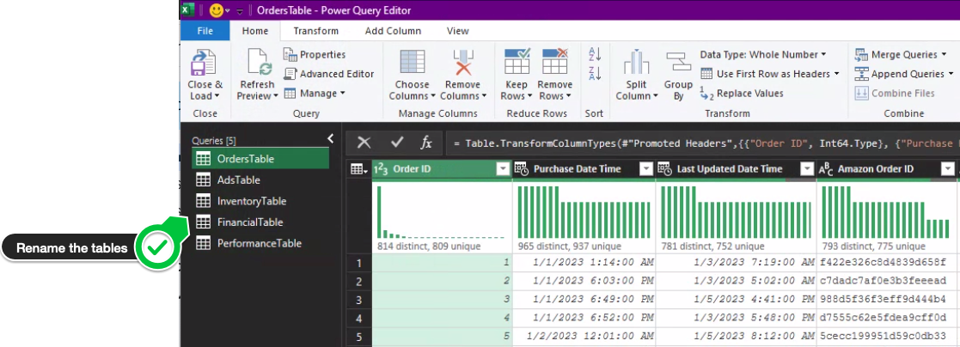This screenshot has height=347, width=960.
Task: Click Amazon Order ID data type icon
Action: 826,169
